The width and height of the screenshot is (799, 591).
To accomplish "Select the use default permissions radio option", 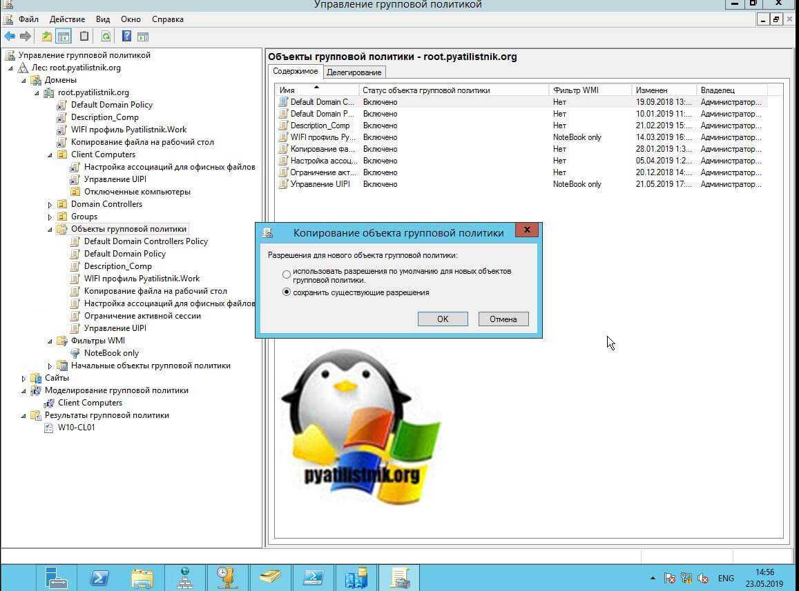I will coord(287,275).
